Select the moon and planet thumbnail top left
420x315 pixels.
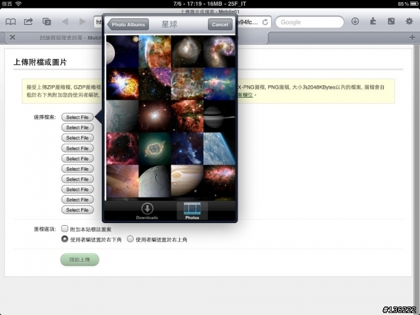[123, 51]
